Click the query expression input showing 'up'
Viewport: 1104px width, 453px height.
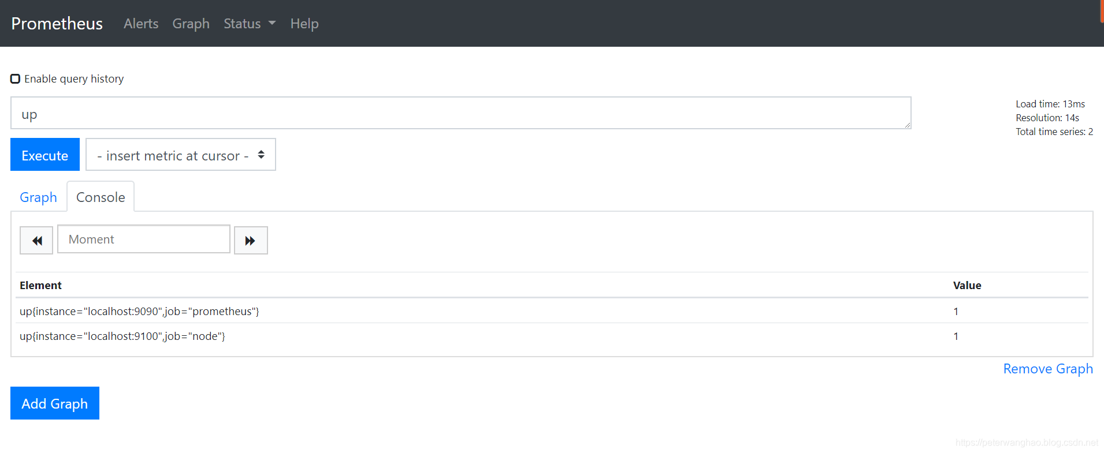click(459, 113)
